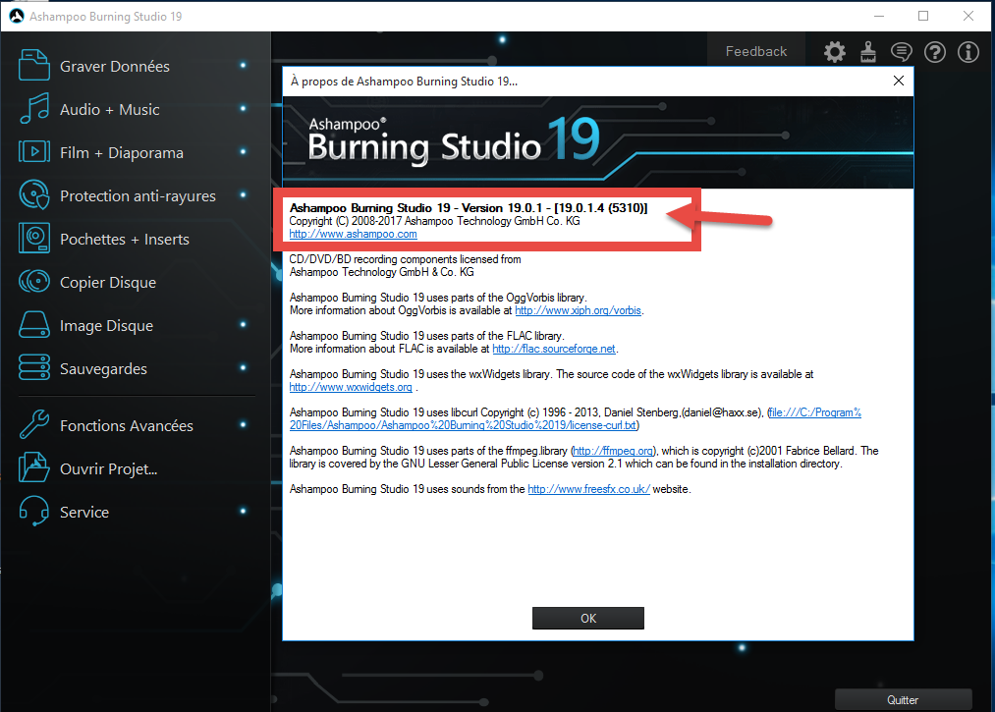Expand Service submenu dot
Image resolution: width=995 pixels, height=712 pixels.
(243, 511)
